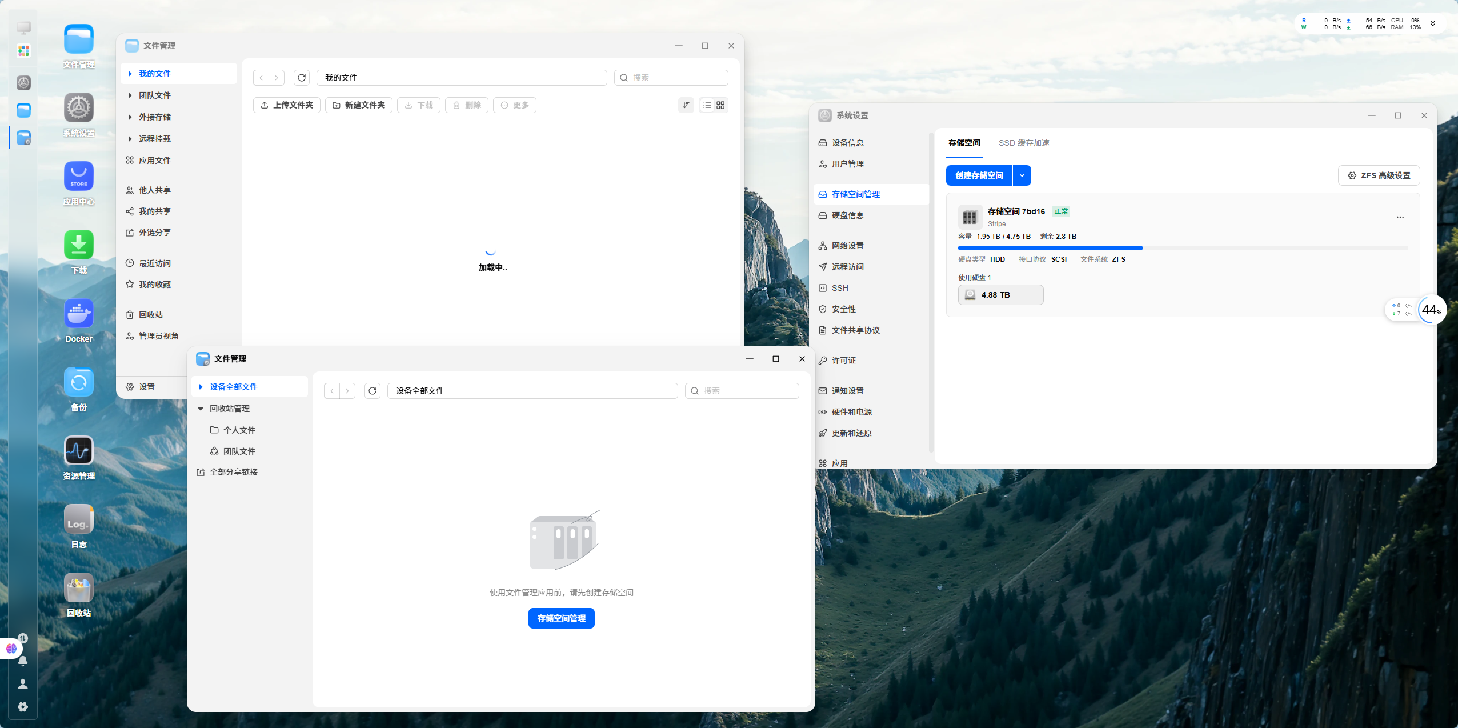
Task: Switch to grid view in file manager
Action: [720, 105]
